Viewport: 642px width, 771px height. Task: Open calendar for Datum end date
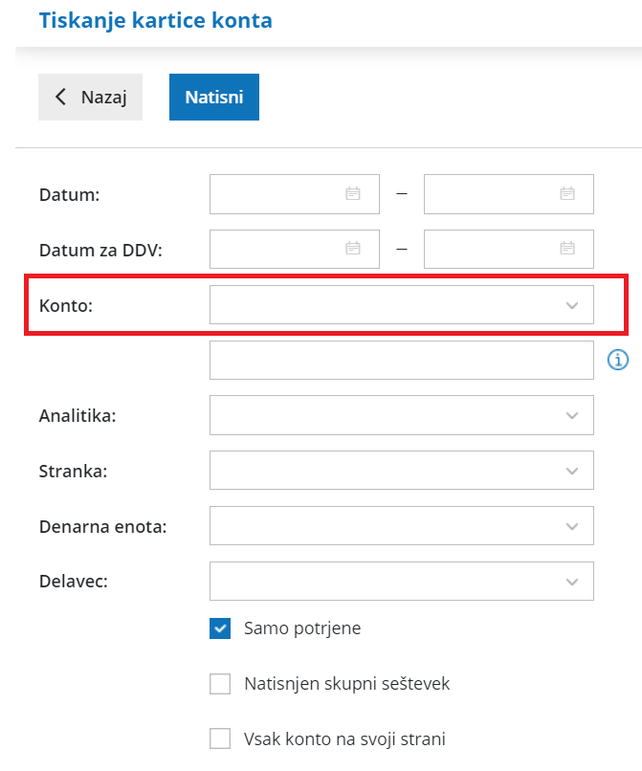click(567, 194)
